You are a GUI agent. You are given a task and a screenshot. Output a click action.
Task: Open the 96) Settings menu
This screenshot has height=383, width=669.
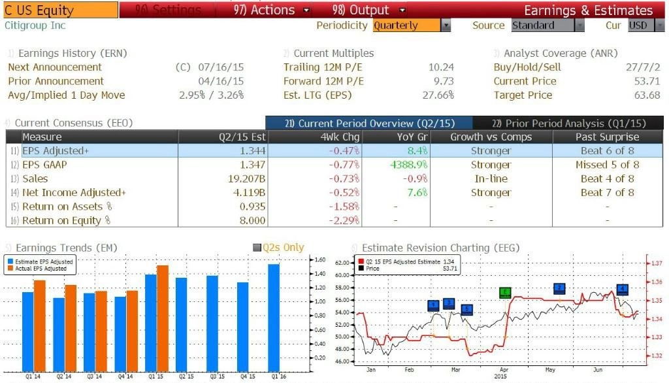pos(168,10)
